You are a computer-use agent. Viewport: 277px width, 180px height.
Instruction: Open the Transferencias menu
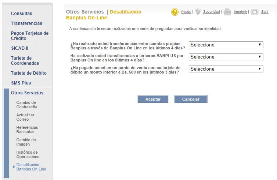pyautogui.click(x=26, y=23)
